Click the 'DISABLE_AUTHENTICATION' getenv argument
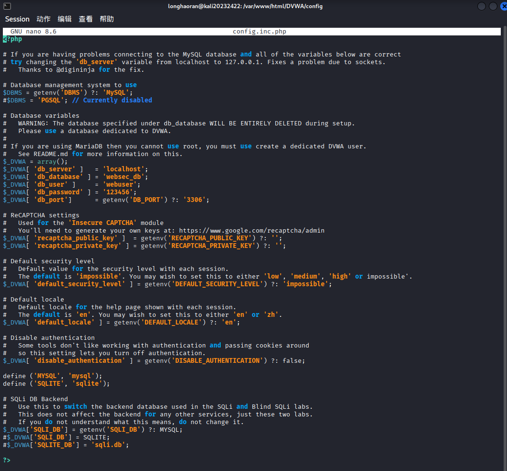Viewport: 507px width, 471px height. click(x=217, y=361)
